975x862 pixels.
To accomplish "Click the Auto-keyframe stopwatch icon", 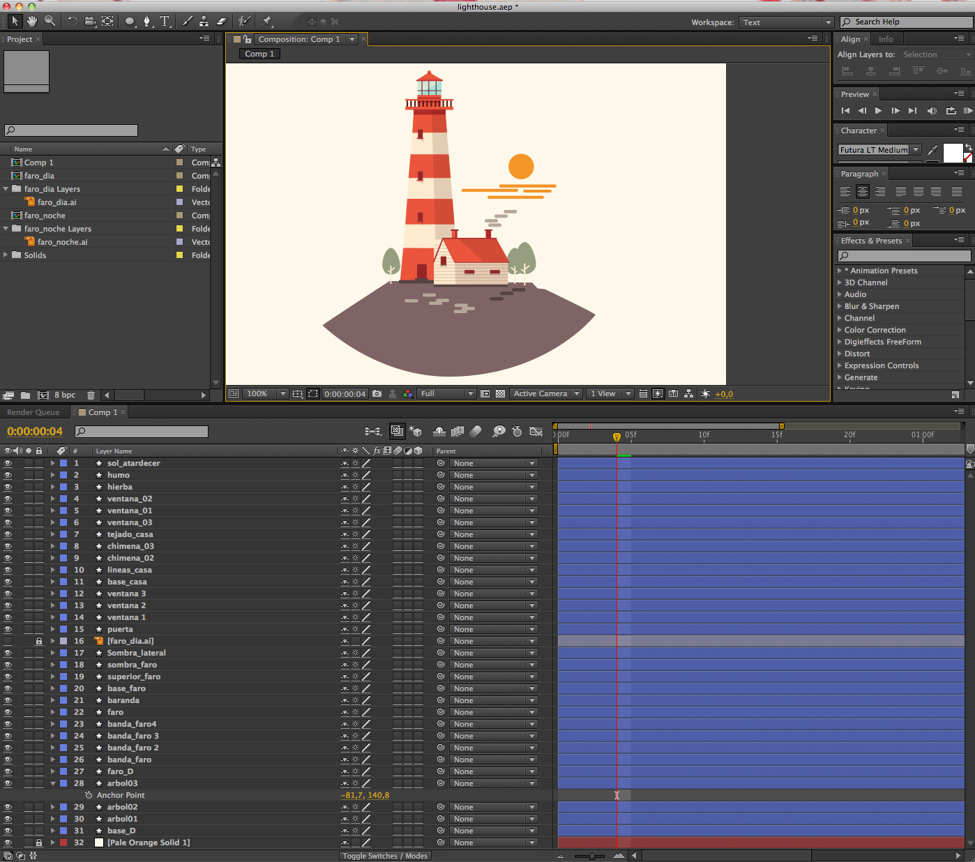I will [x=517, y=432].
